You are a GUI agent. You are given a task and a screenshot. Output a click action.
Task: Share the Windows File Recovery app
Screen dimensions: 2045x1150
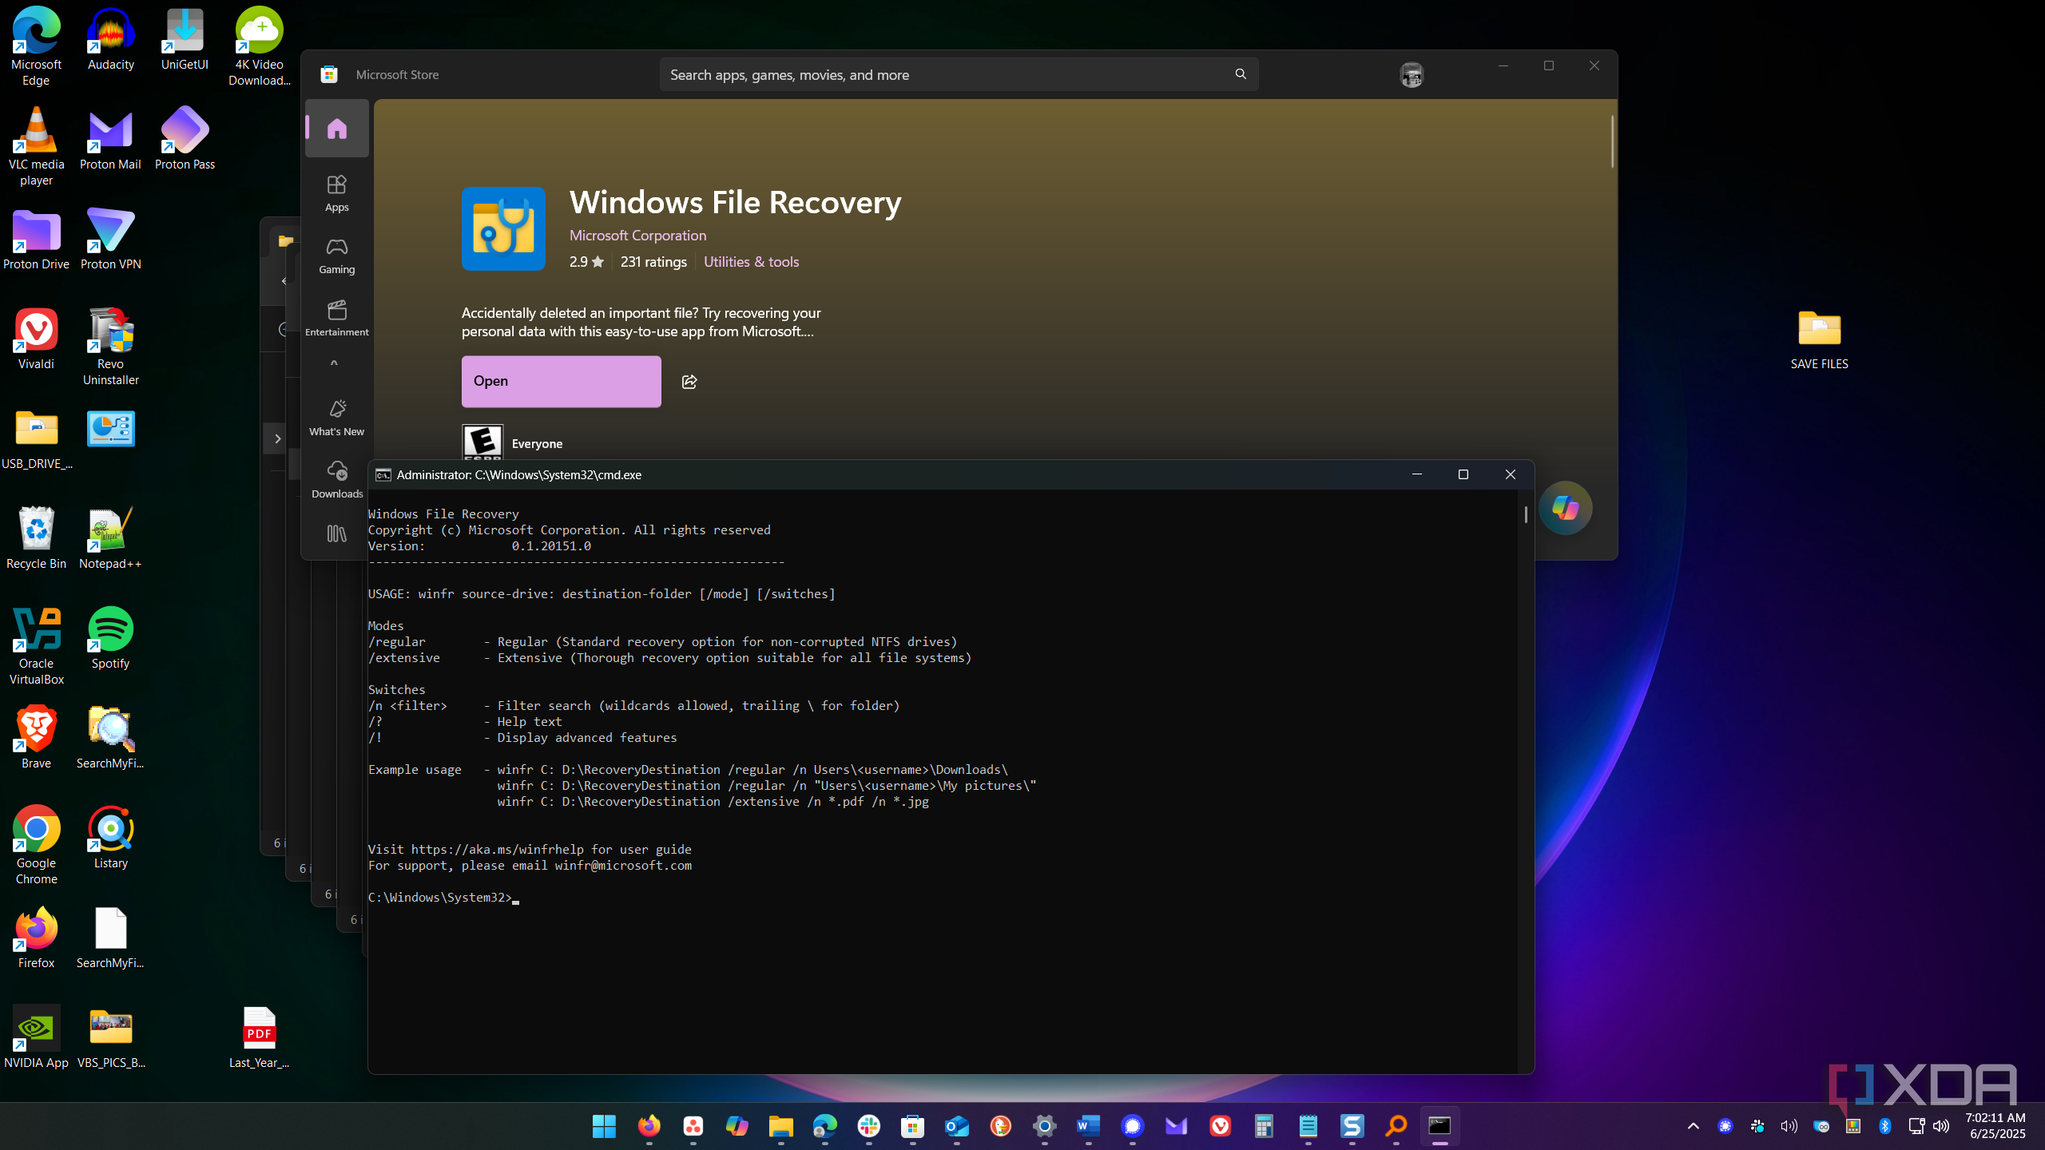689,382
